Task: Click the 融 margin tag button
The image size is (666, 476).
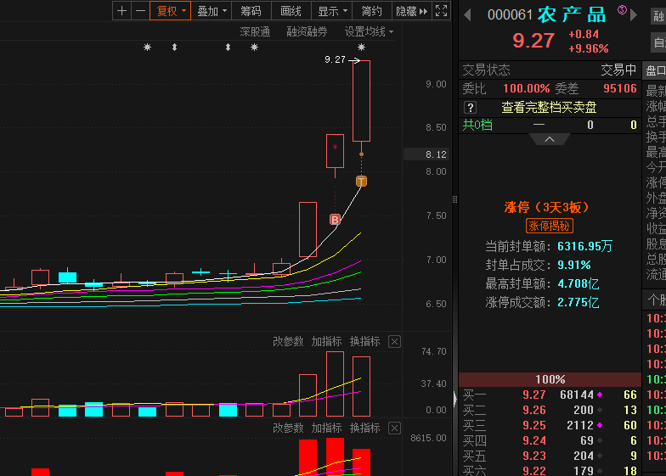Action: (658, 17)
